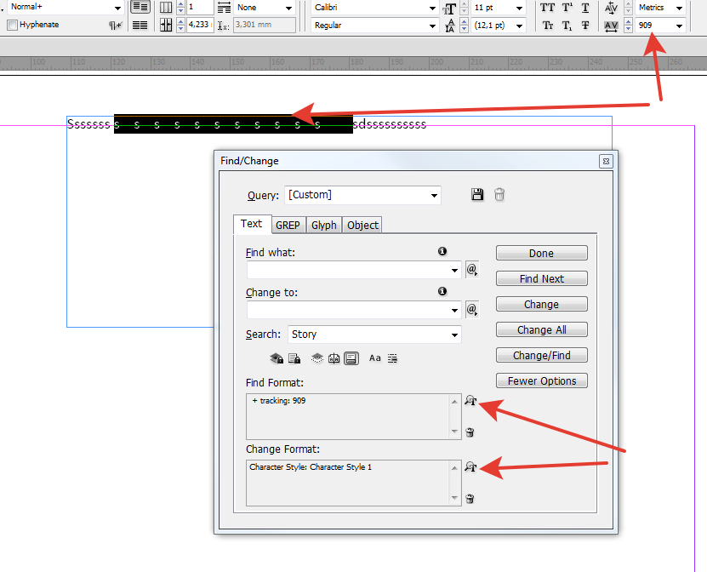Expand the Find what history dropdown arrow
This screenshot has width=707, height=572.
[x=454, y=270]
